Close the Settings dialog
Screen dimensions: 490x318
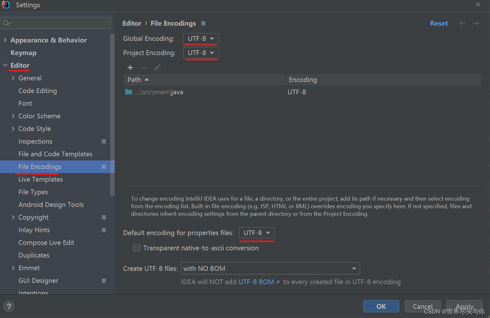478,4
